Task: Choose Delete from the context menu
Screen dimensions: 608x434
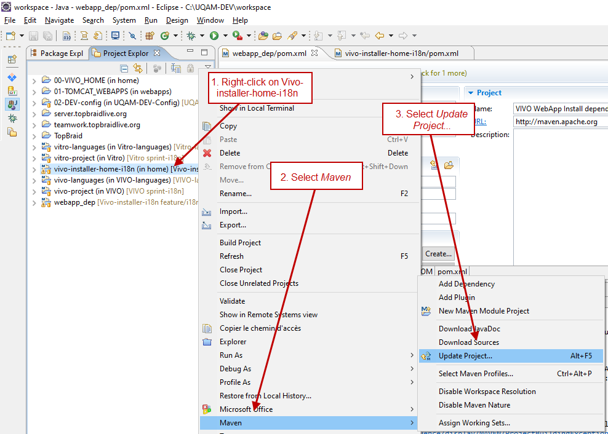Action: tap(310, 153)
